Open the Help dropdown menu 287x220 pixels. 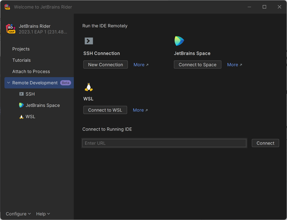[x=43, y=214]
